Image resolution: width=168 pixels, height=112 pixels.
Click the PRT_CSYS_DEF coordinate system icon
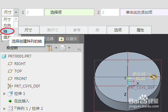coord(10,86)
